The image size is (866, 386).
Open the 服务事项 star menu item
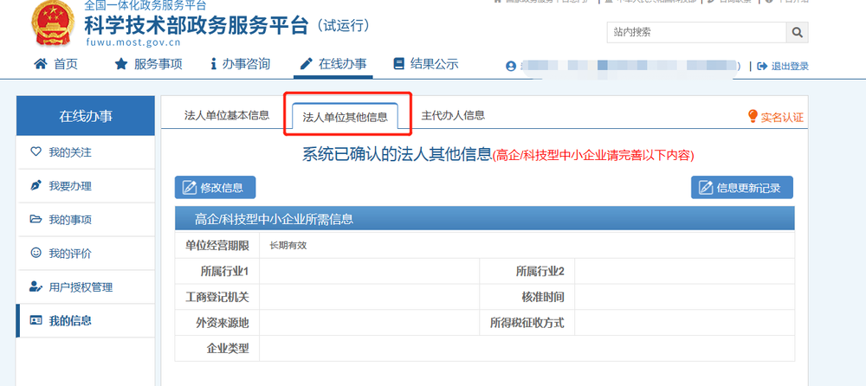[x=148, y=64]
